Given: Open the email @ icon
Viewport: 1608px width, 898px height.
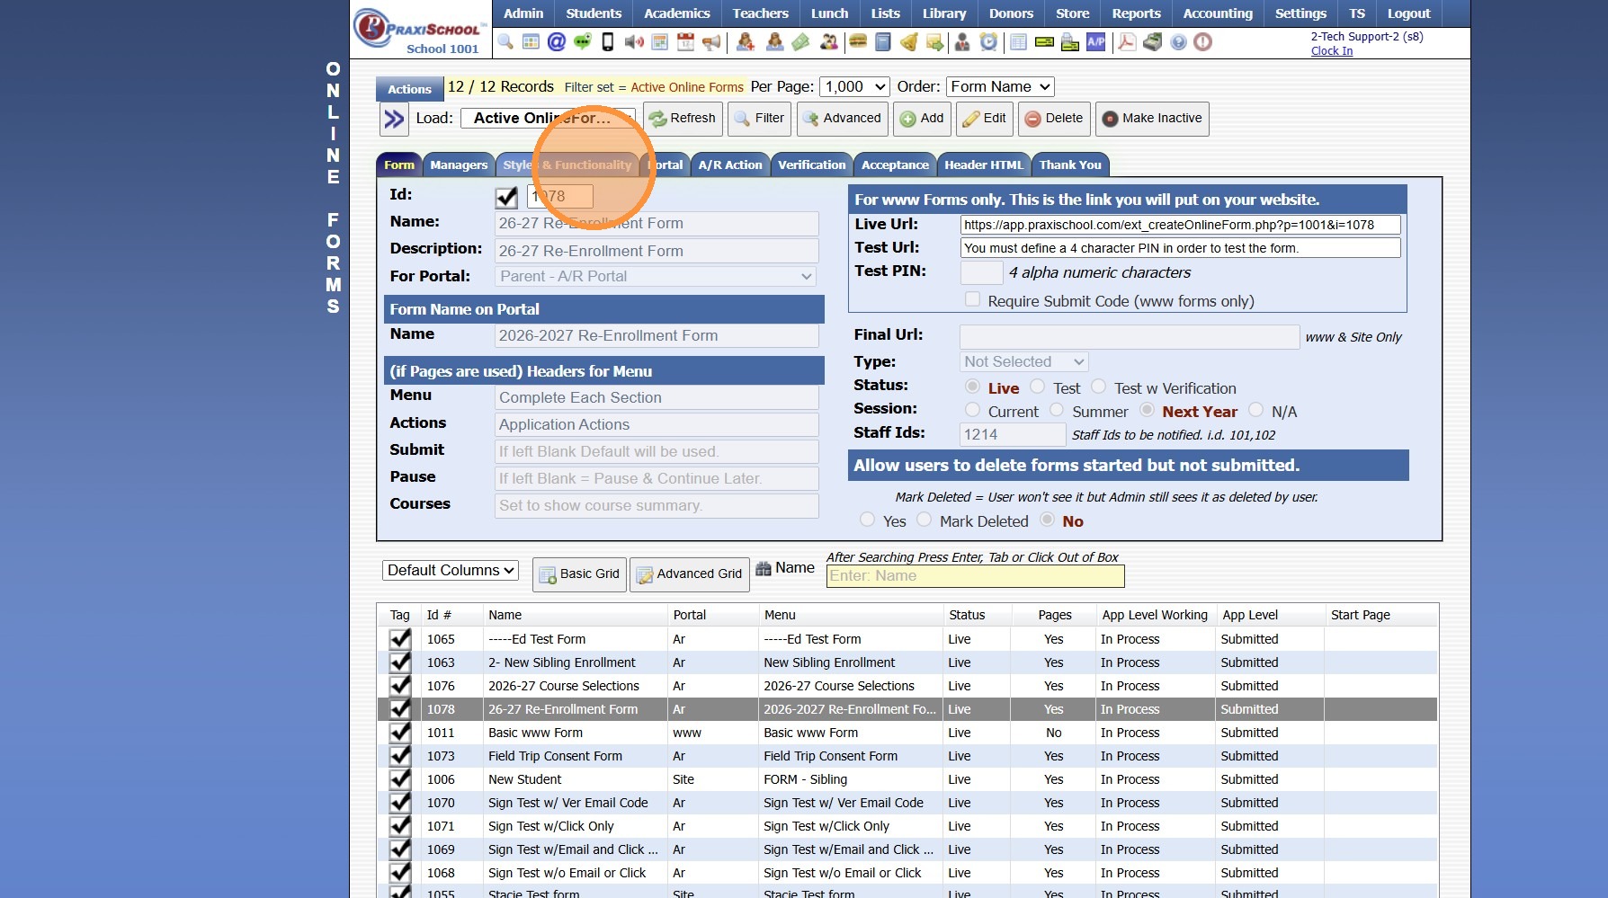Looking at the screenshot, I should tap(557, 41).
